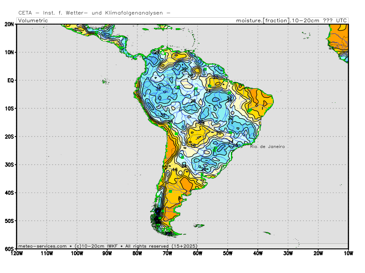Select the boxed [fraction] text in header
Viewport: 365px width, 273px height.
276,20
